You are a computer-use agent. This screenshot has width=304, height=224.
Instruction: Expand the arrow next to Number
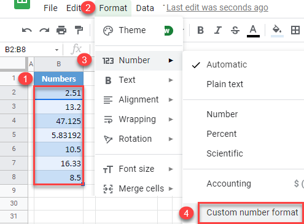(x=171, y=61)
